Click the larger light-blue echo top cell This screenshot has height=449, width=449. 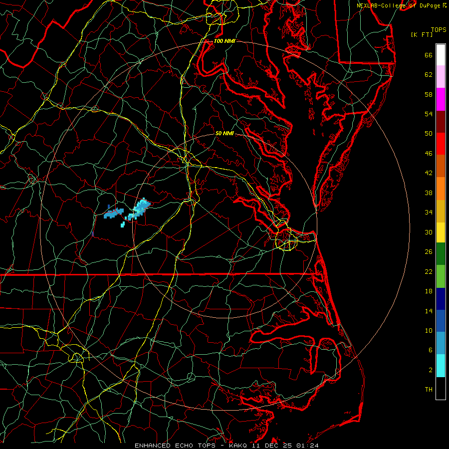tap(140, 209)
